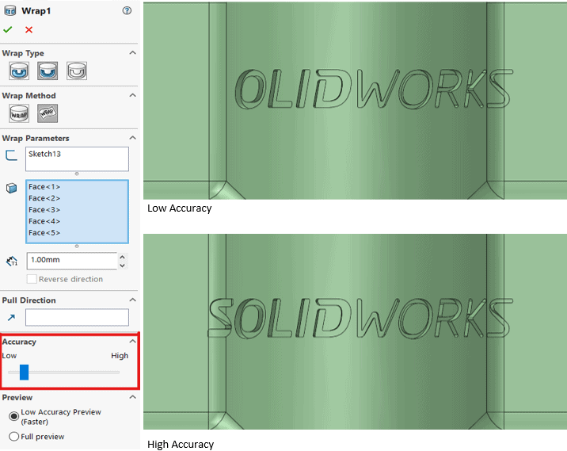The height and width of the screenshot is (451, 567).
Task: Cancel the Wrap1 feature with red X
Action: 29,29
